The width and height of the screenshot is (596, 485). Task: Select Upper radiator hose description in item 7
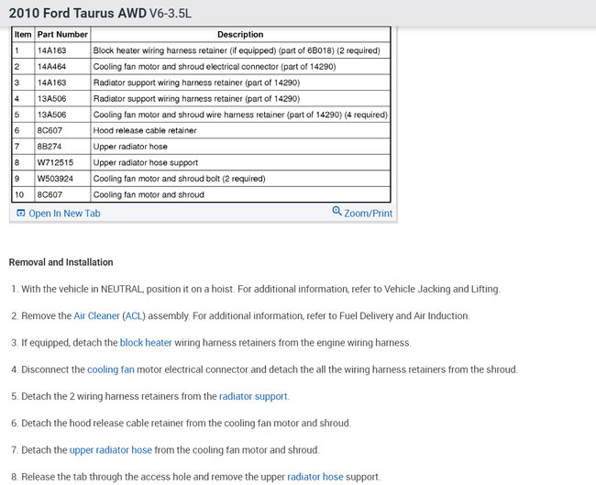point(130,147)
